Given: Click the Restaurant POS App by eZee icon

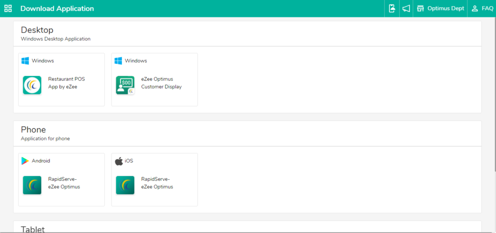Looking at the screenshot, I should [x=32, y=85].
